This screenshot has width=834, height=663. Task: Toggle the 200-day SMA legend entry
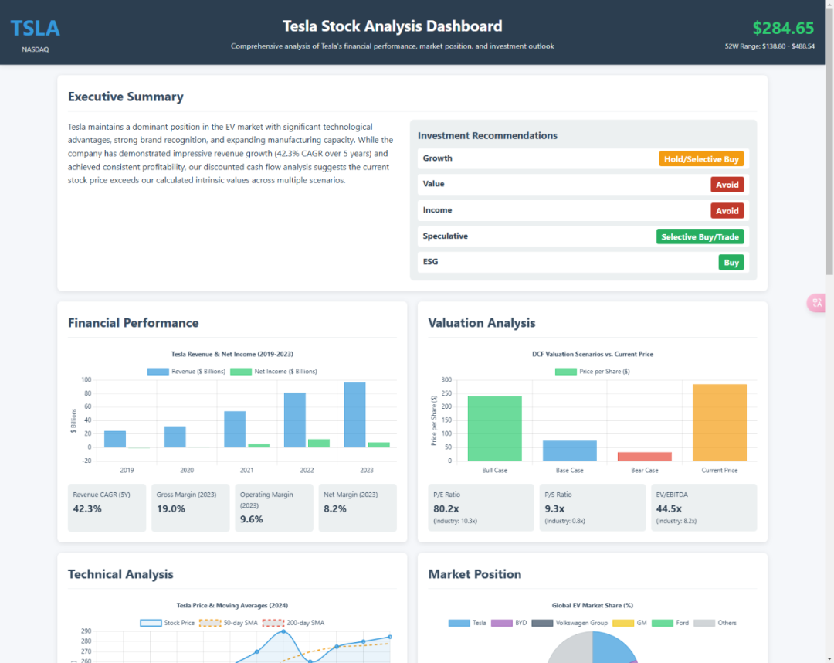pos(293,623)
